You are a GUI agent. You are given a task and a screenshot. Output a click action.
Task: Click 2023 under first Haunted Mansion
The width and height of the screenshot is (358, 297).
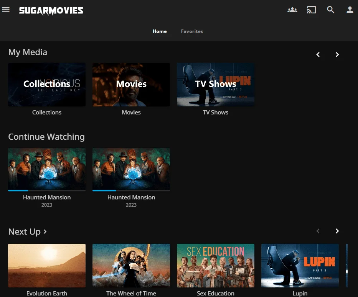coord(47,205)
